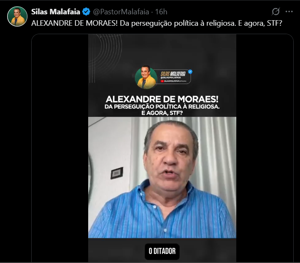Click the blue verified badge beside Silas Malafaia

(86, 12)
